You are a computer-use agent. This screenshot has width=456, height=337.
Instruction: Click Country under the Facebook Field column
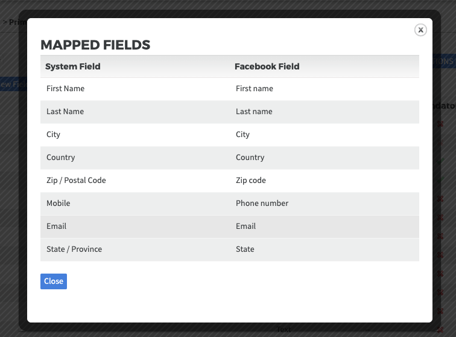coord(250,158)
